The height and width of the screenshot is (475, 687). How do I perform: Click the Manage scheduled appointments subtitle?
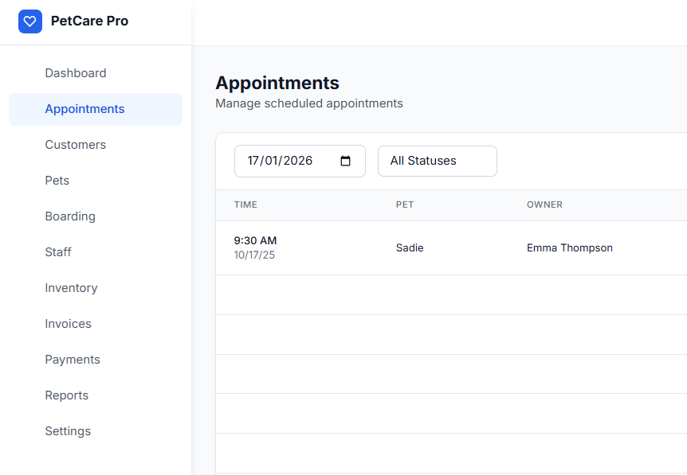[x=309, y=103]
